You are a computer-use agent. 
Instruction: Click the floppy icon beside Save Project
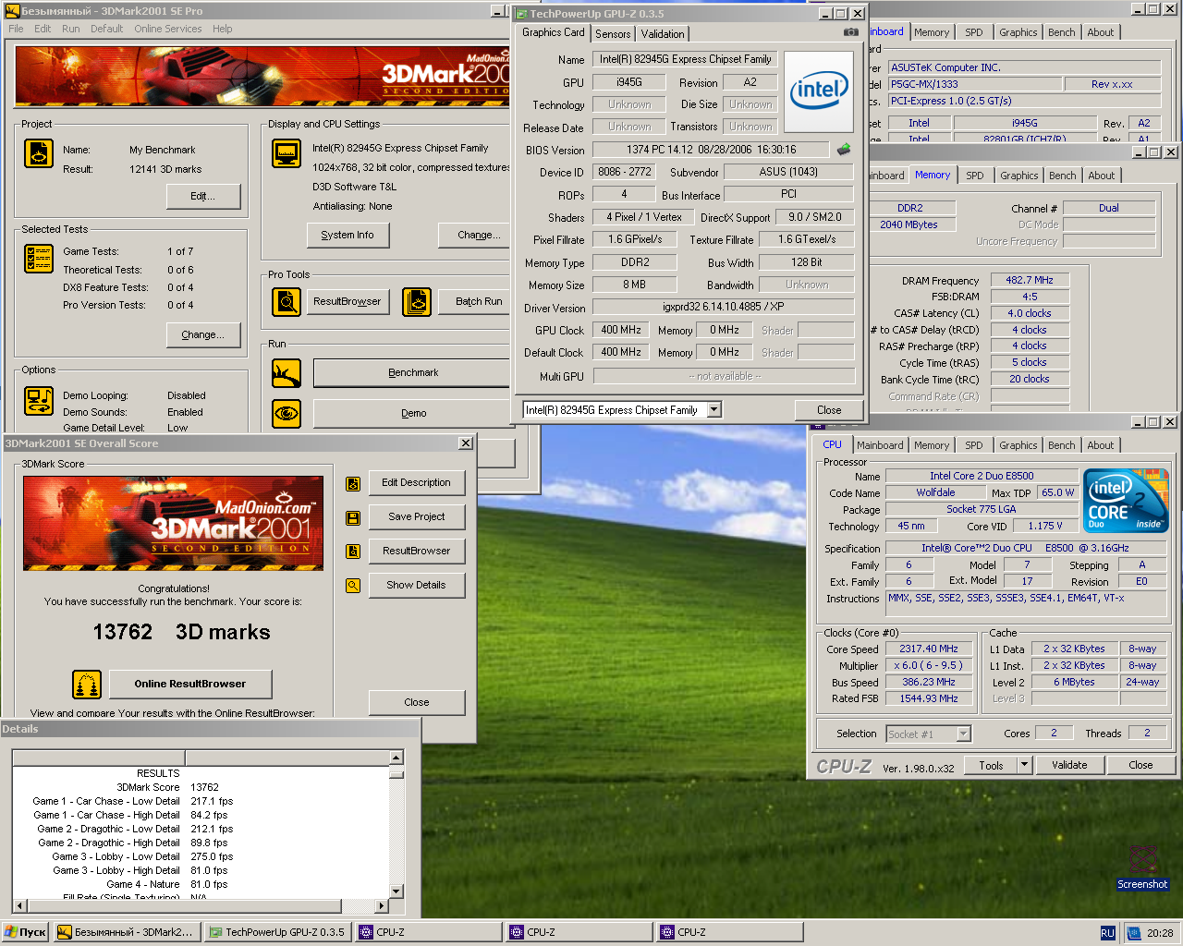(x=353, y=517)
